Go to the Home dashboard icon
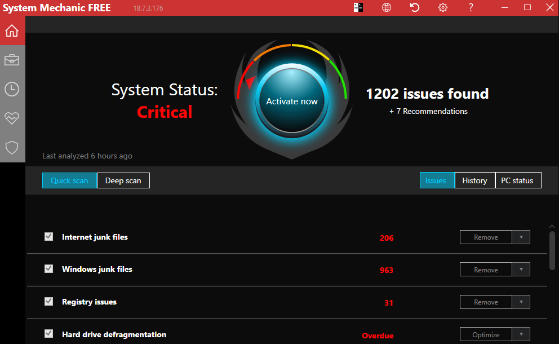 [x=12, y=30]
